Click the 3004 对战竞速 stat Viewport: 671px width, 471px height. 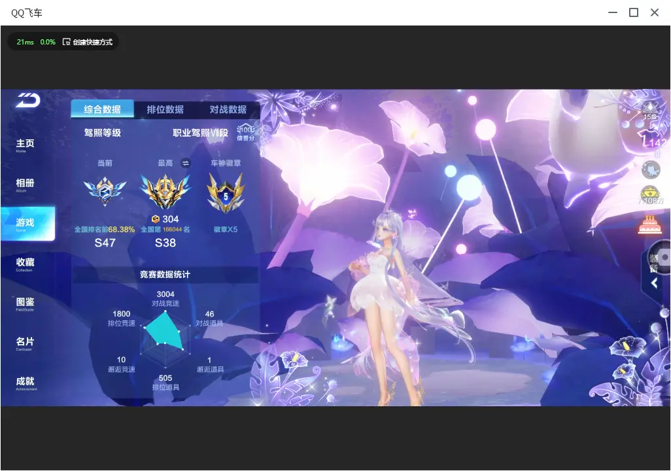click(x=165, y=298)
